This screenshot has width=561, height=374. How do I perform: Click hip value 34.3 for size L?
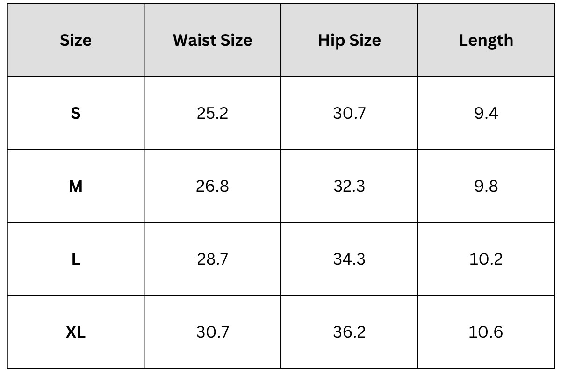pyautogui.click(x=349, y=259)
